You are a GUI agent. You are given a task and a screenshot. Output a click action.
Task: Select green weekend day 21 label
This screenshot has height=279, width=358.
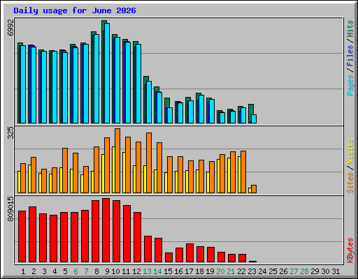point(231,271)
